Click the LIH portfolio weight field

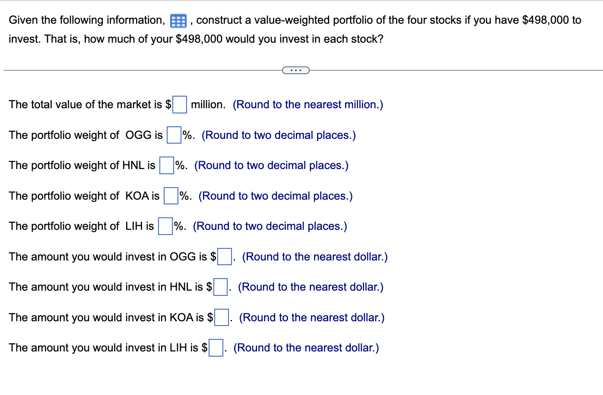pyautogui.click(x=165, y=226)
